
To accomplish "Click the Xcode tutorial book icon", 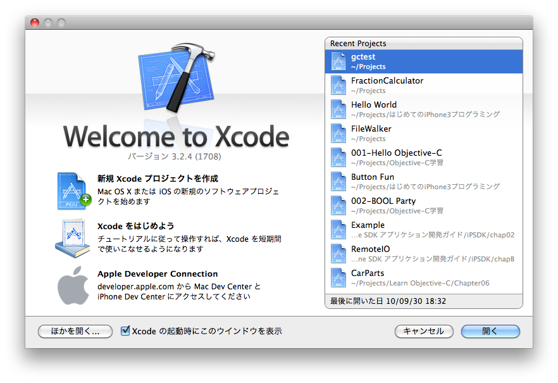I will pyautogui.click(x=73, y=238).
